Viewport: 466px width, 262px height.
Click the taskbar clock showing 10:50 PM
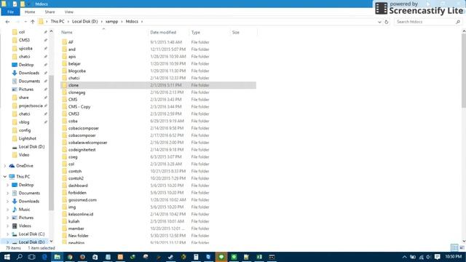[x=453, y=257]
